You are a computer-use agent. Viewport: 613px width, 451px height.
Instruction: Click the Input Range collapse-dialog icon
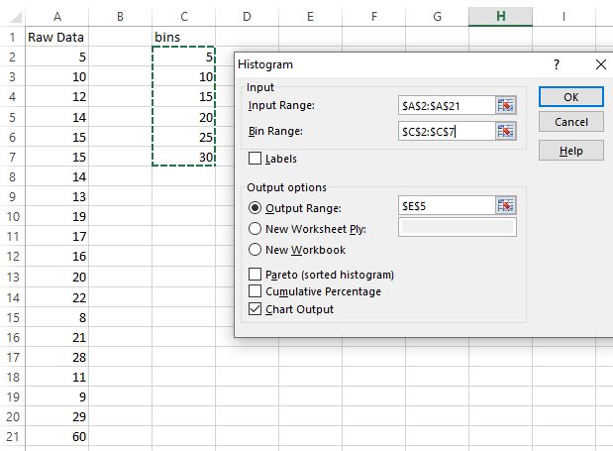pyautogui.click(x=505, y=106)
